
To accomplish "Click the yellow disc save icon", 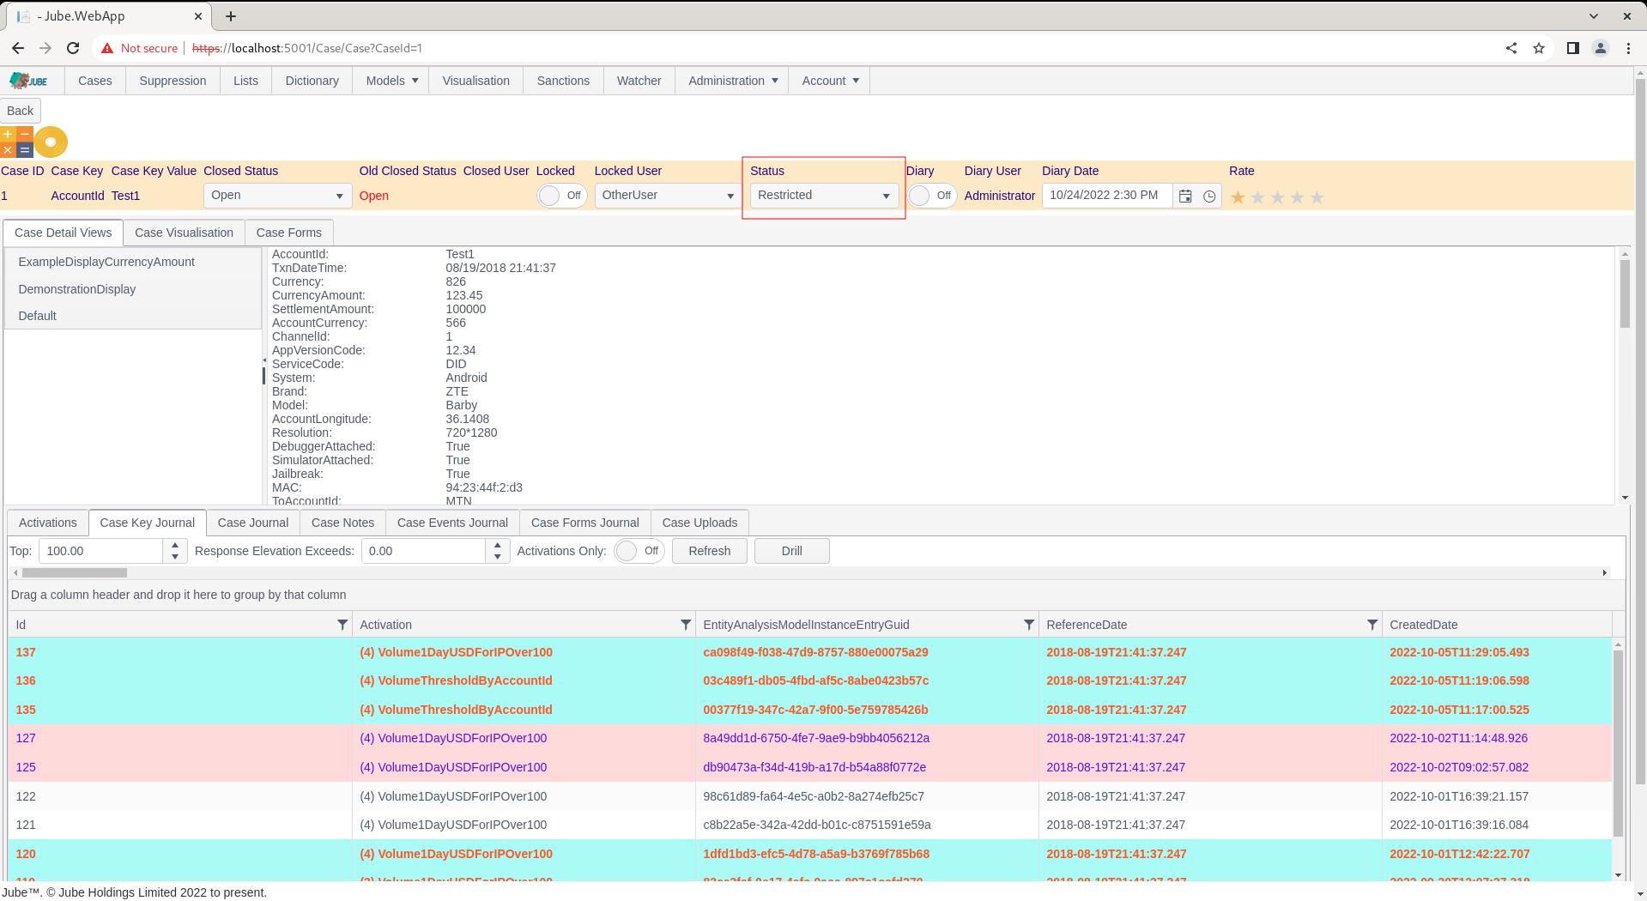I will click(x=51, y=142).
